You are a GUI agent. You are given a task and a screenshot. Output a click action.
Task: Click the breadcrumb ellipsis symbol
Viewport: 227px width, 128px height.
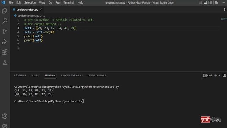(x=44, y=16)
